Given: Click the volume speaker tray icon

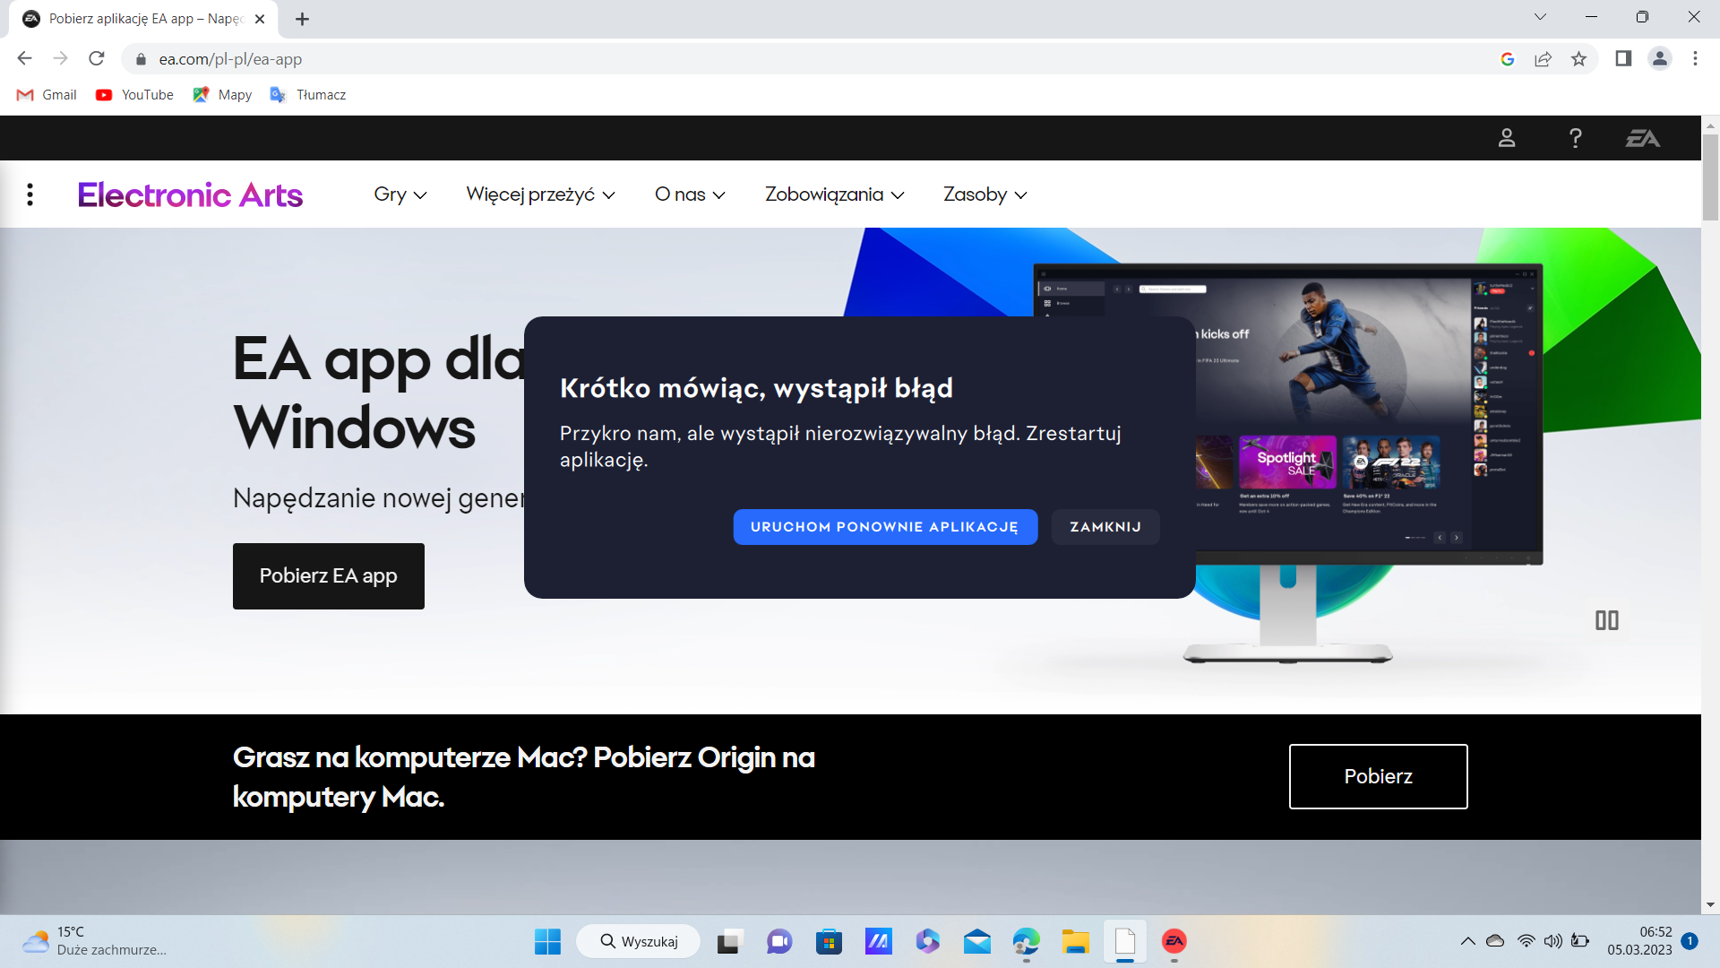Looking at the screenshot, I should (x=1553, y=941).
